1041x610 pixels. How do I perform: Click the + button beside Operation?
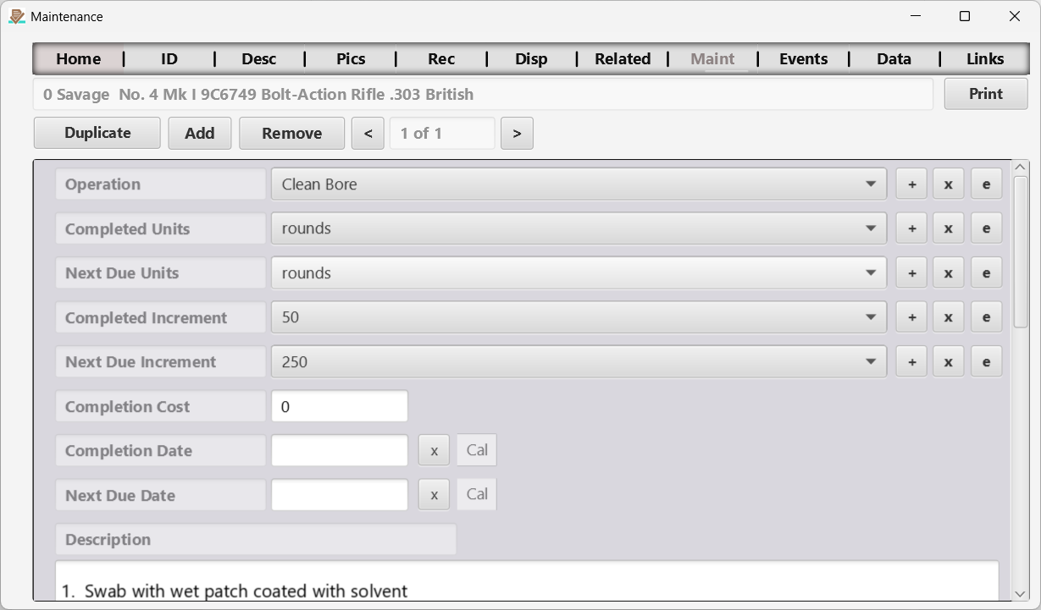click(x=911, y=184)
